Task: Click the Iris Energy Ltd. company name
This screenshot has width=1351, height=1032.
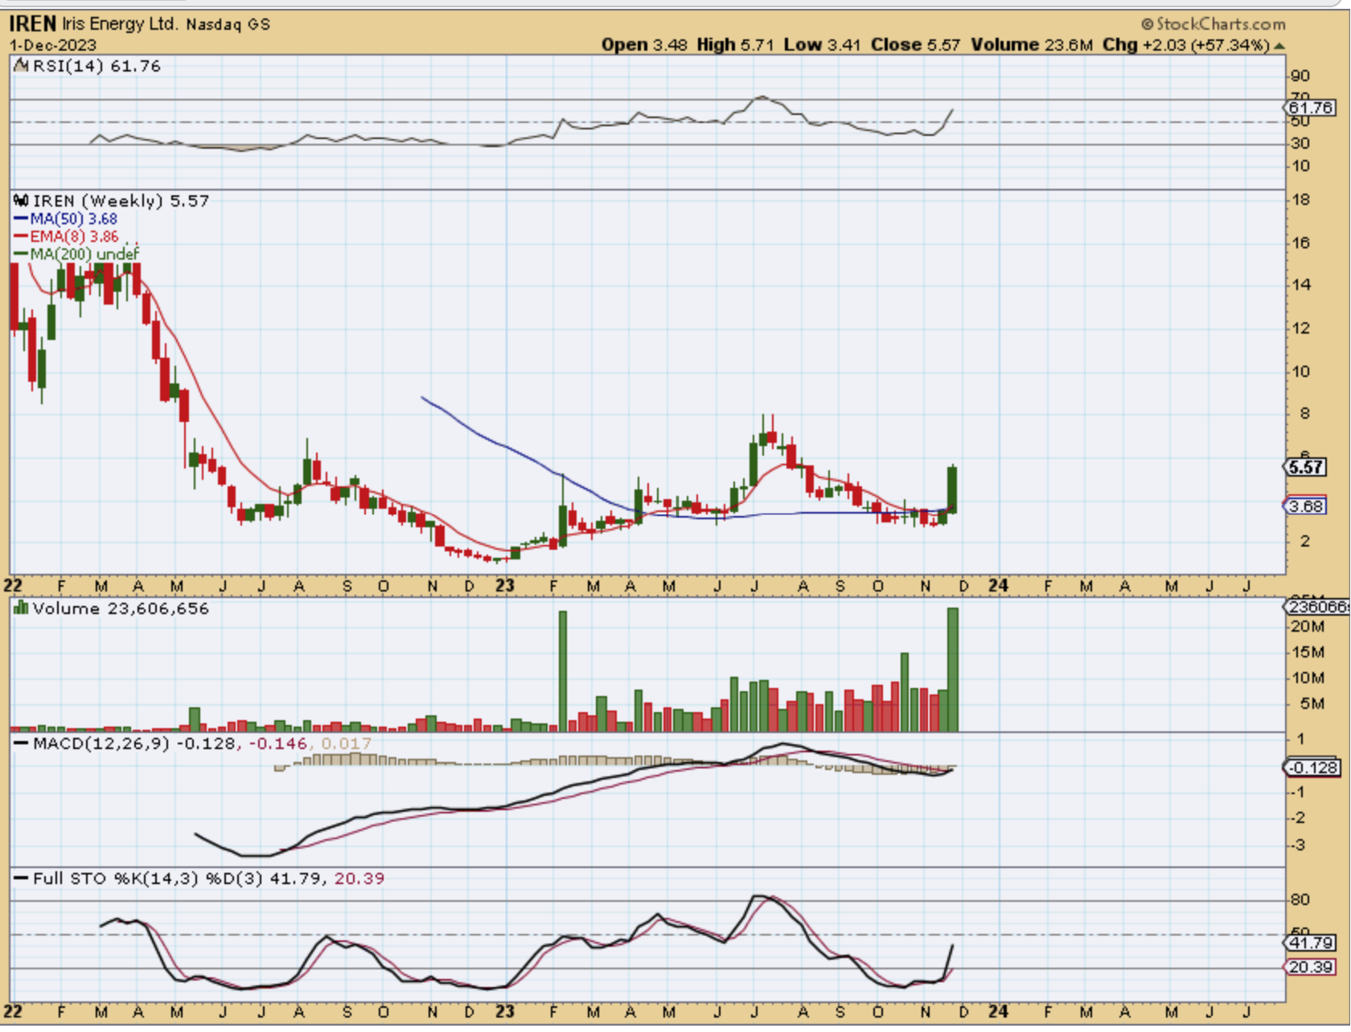Action: click(120, 24)
